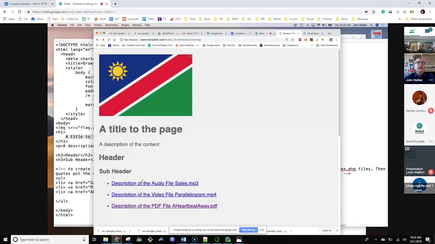435x244 pixels.
Task: Click Show All downloads button
Action: [x=327, y=231]
